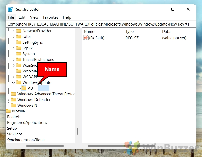Click the AU key name edit box
Image resolution: width=202 pixels, height=157 pixels.
coord(32,88)
